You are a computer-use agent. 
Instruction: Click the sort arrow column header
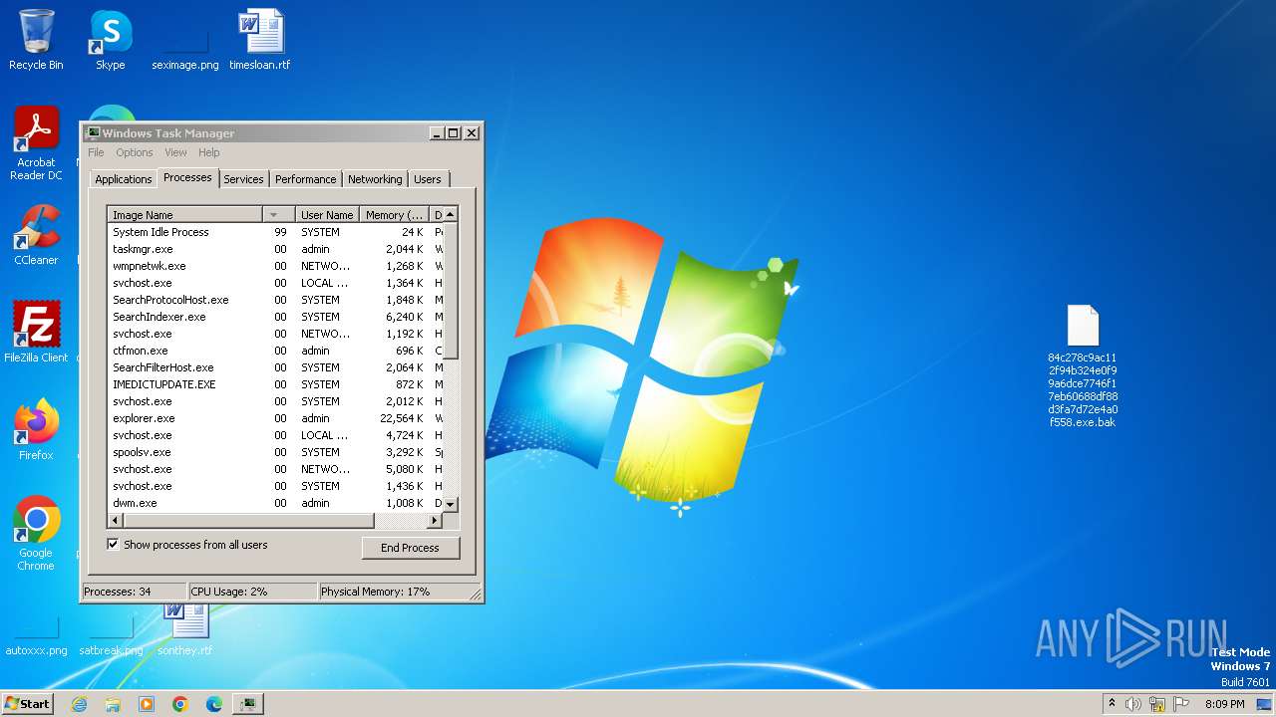278,214
